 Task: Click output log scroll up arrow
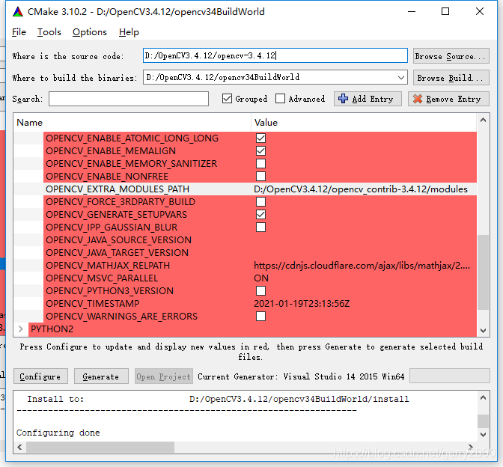[x=483, y=397]
